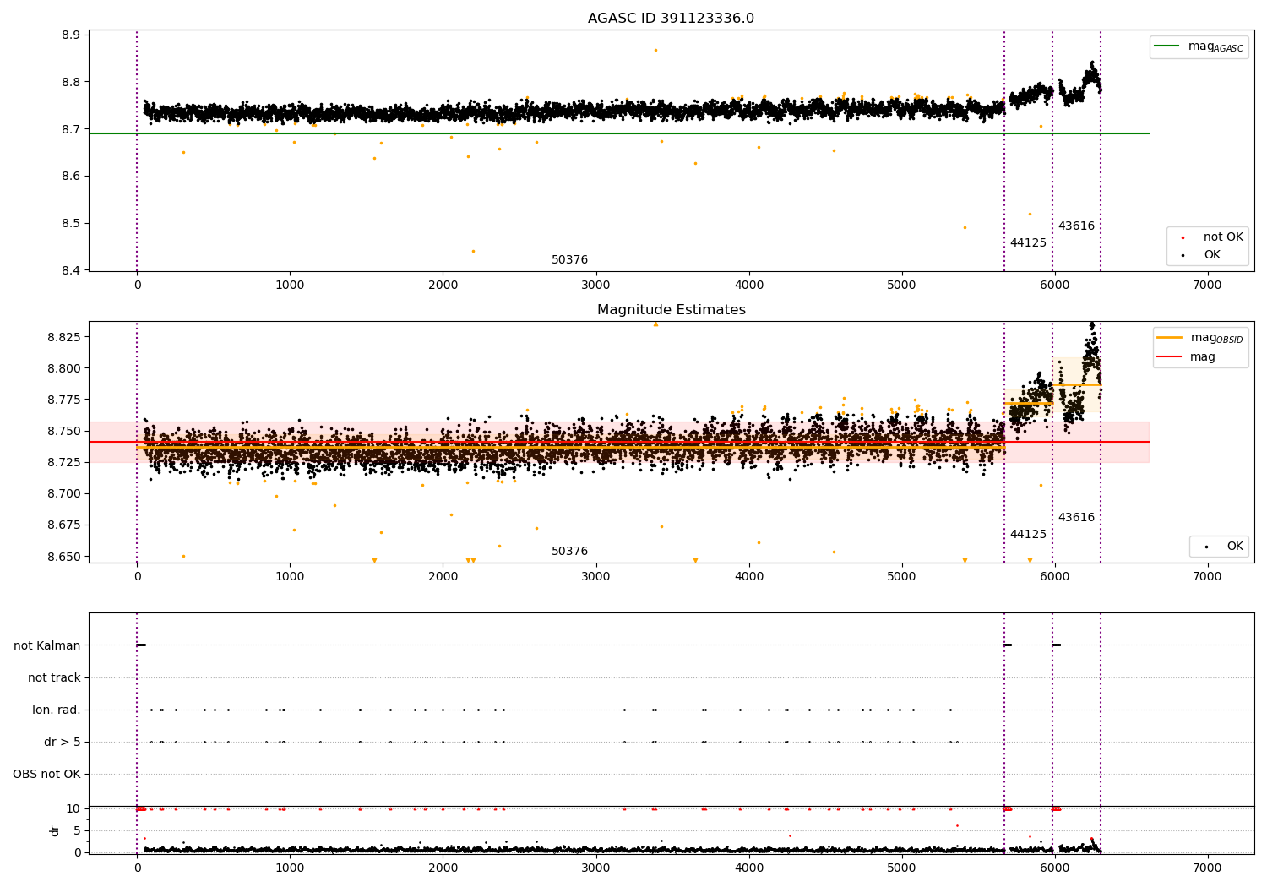Click the '5' tick on dr axis

(77, 830)
